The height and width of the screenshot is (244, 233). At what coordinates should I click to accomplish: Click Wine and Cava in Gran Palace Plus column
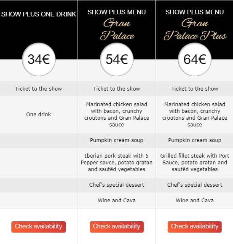coord(195,200)
